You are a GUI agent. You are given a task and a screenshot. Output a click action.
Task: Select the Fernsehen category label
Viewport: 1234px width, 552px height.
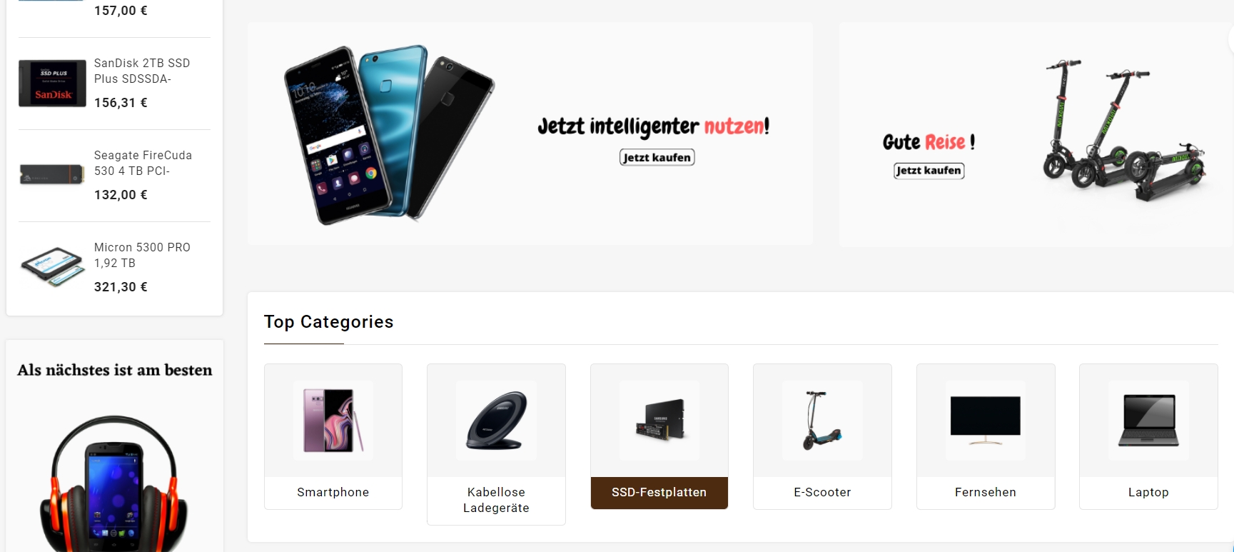point(986,492)
